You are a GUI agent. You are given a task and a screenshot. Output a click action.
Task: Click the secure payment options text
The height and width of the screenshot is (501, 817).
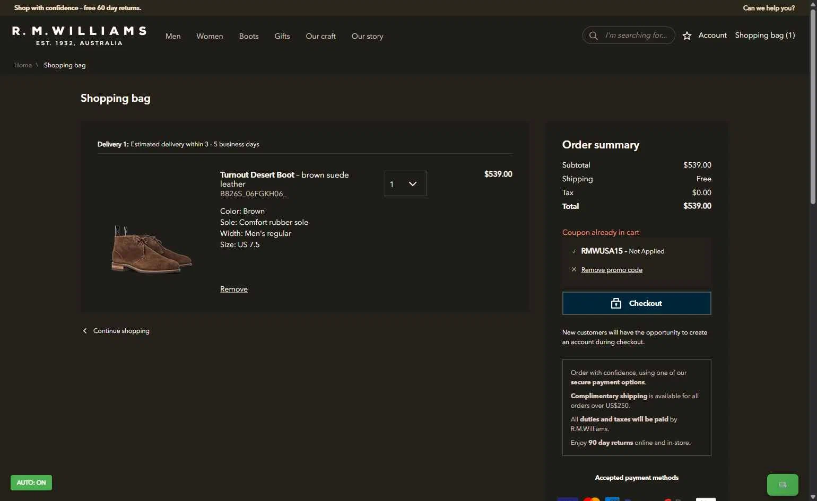click(608, 382)
